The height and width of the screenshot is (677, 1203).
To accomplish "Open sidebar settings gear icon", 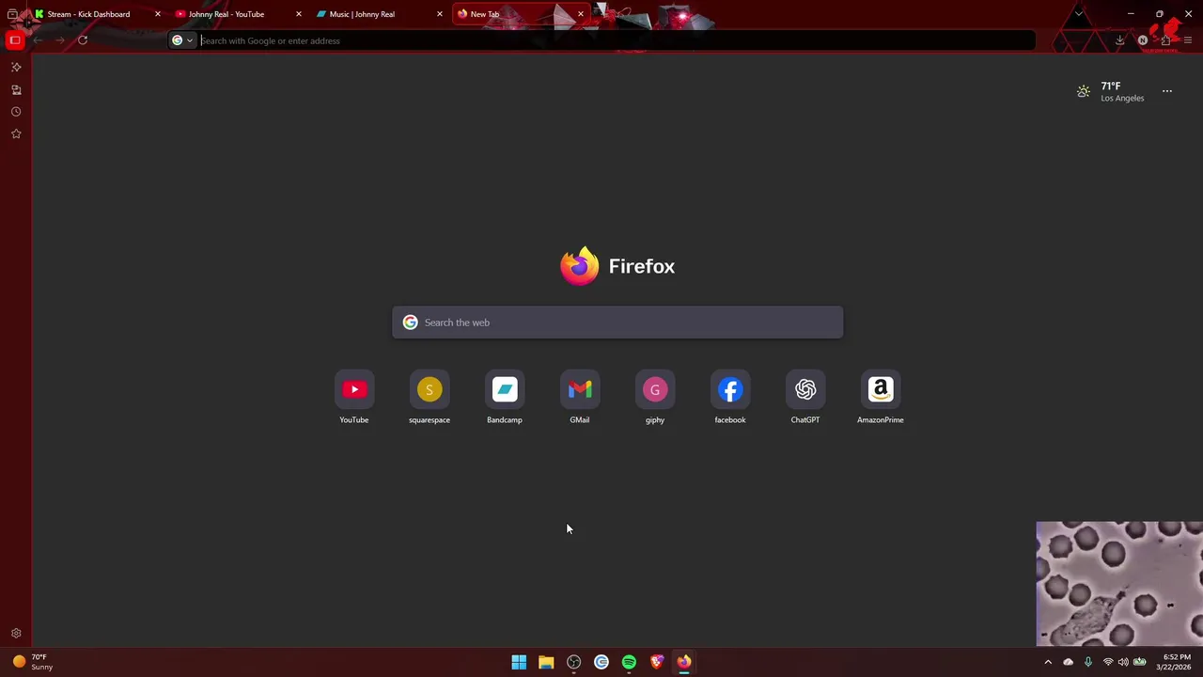I will click(16, 634).
